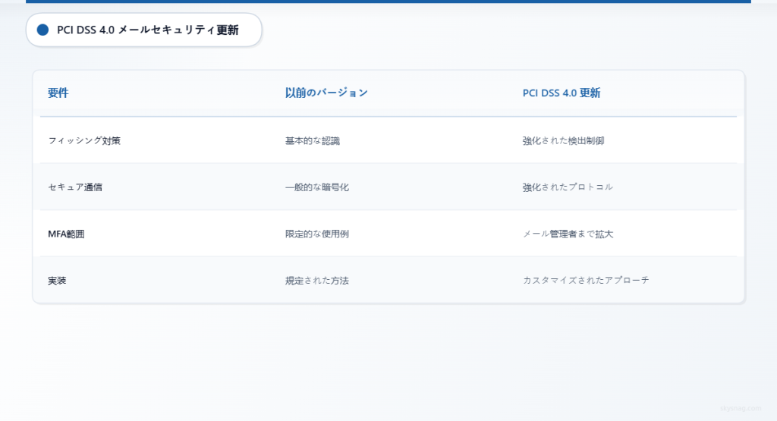The image size is (777, 421).
Task: Select the PCI DSS 4.0 更新 column header
Action: (x=562, y=93)
